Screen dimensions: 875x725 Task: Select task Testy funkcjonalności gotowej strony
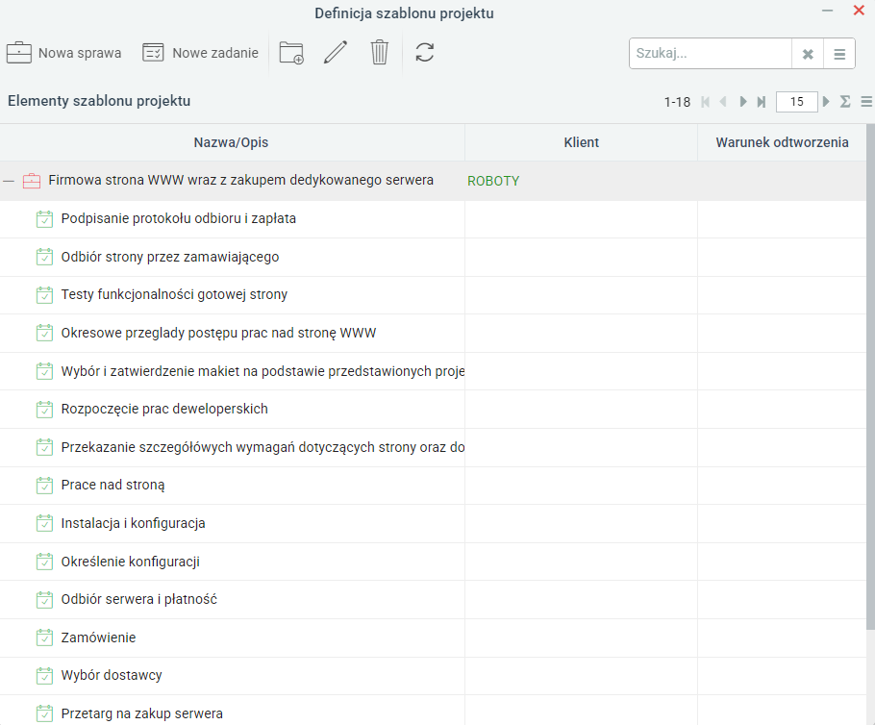(433, 294)
